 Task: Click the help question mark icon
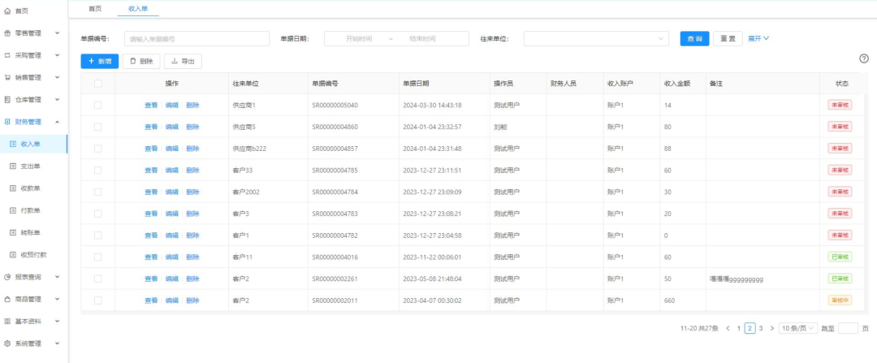(x=864, y=58)
